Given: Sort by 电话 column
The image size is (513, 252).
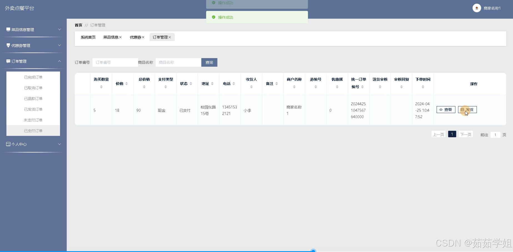Looking at the screenshot, I should pyautogui.click(x=234, y=84).
